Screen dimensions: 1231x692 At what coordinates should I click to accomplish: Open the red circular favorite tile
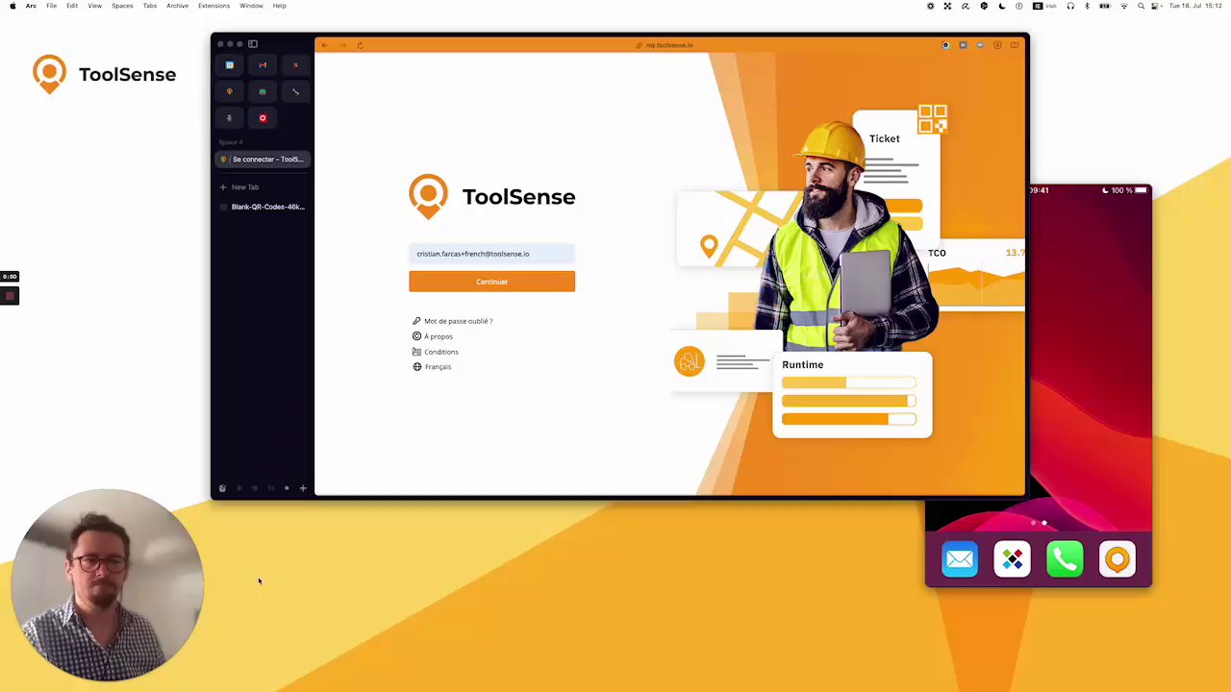click(x=263, y=118)
